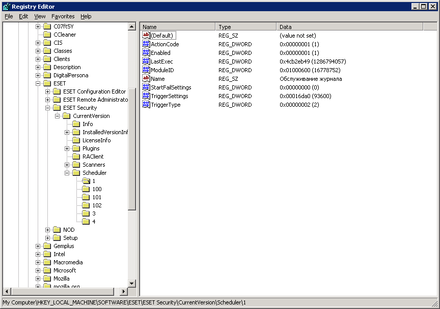Click the DWORD icon next to Enabled
The image size is (440, 309).
[146, 53]
